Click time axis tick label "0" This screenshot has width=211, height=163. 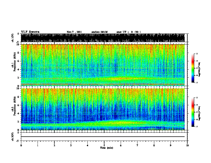click(21, 145)
